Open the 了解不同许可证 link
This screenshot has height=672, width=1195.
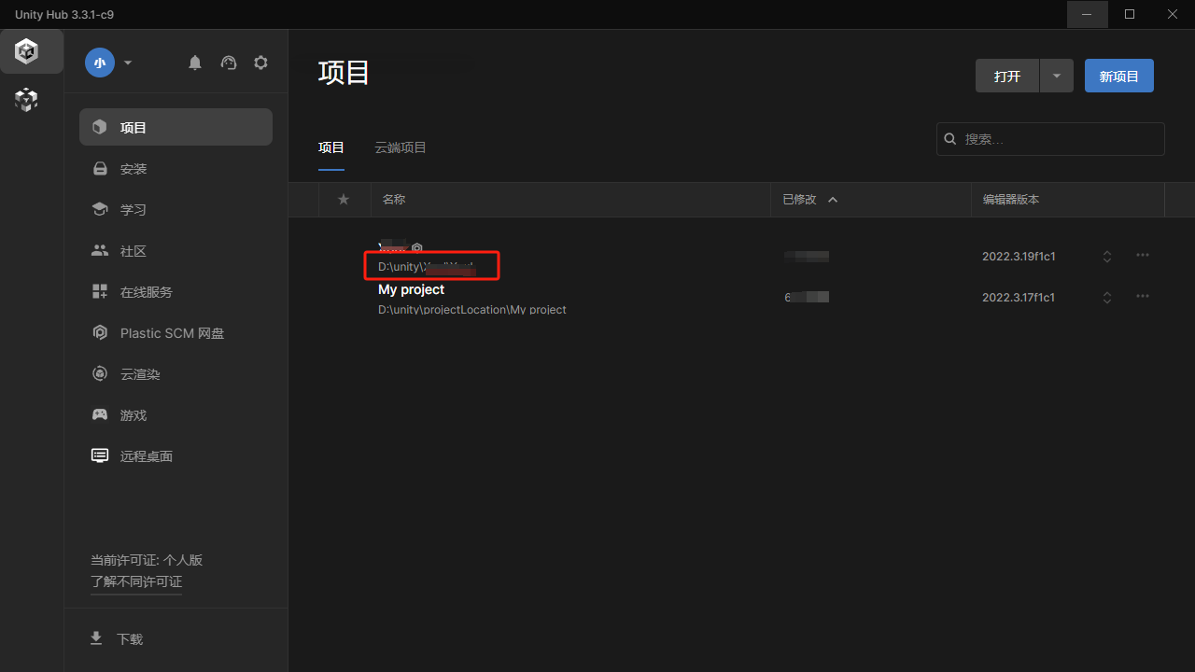coord(136,581)
